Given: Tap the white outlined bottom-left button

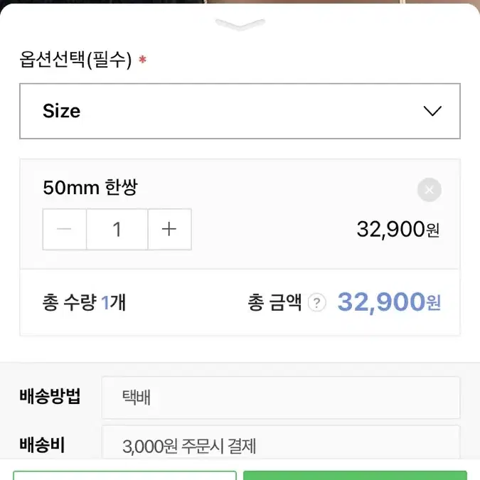Looking at the screenshot, I should point(125,476).
